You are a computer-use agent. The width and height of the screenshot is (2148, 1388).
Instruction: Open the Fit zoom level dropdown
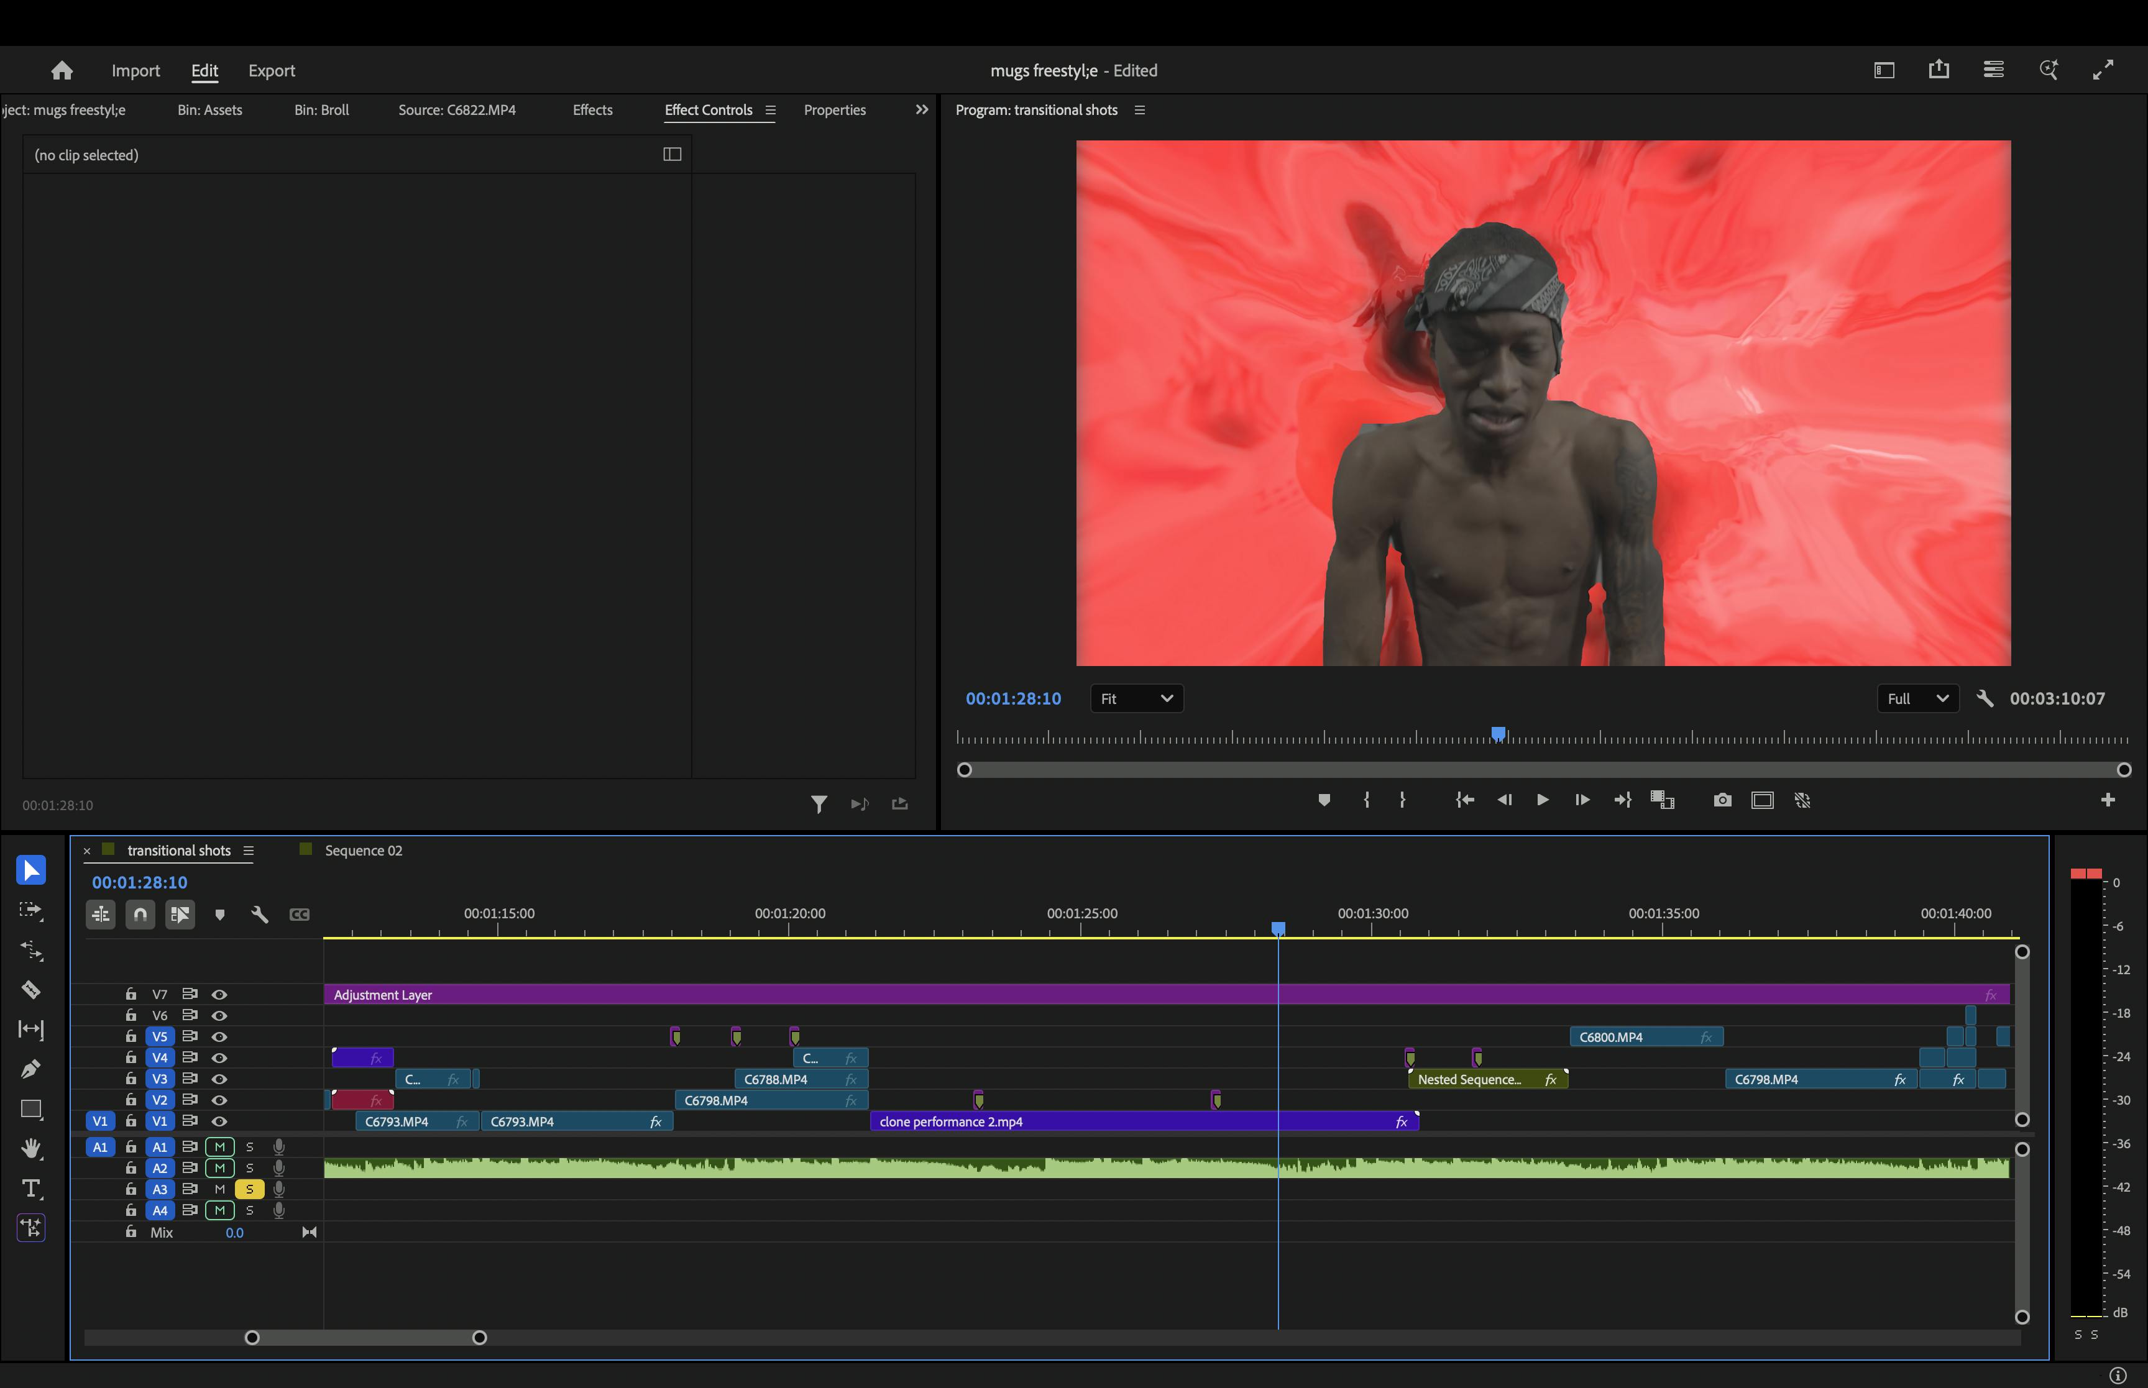click(1136, 698)
